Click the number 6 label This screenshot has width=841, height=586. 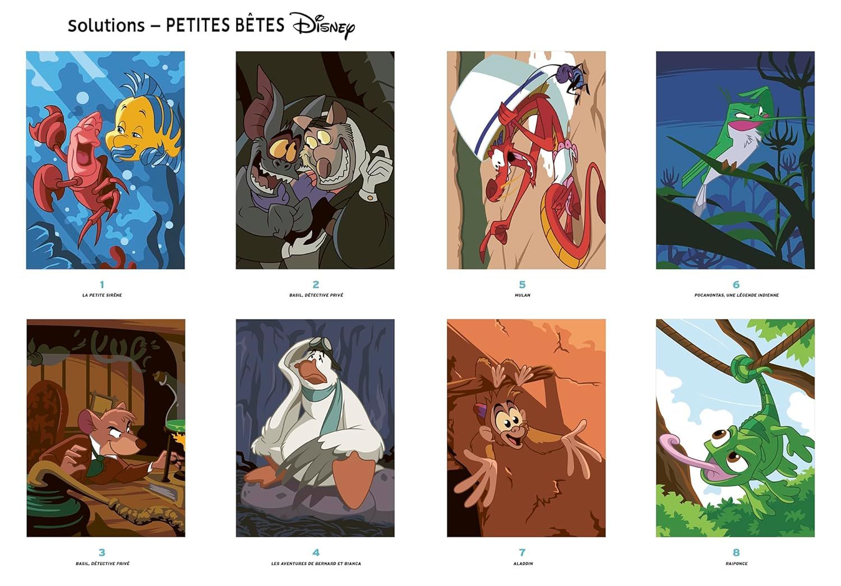[x=736, y=285]
